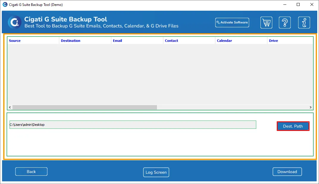Open the shopping cart purchase icon
Viewport: 319px width, 184px height.
266,23
